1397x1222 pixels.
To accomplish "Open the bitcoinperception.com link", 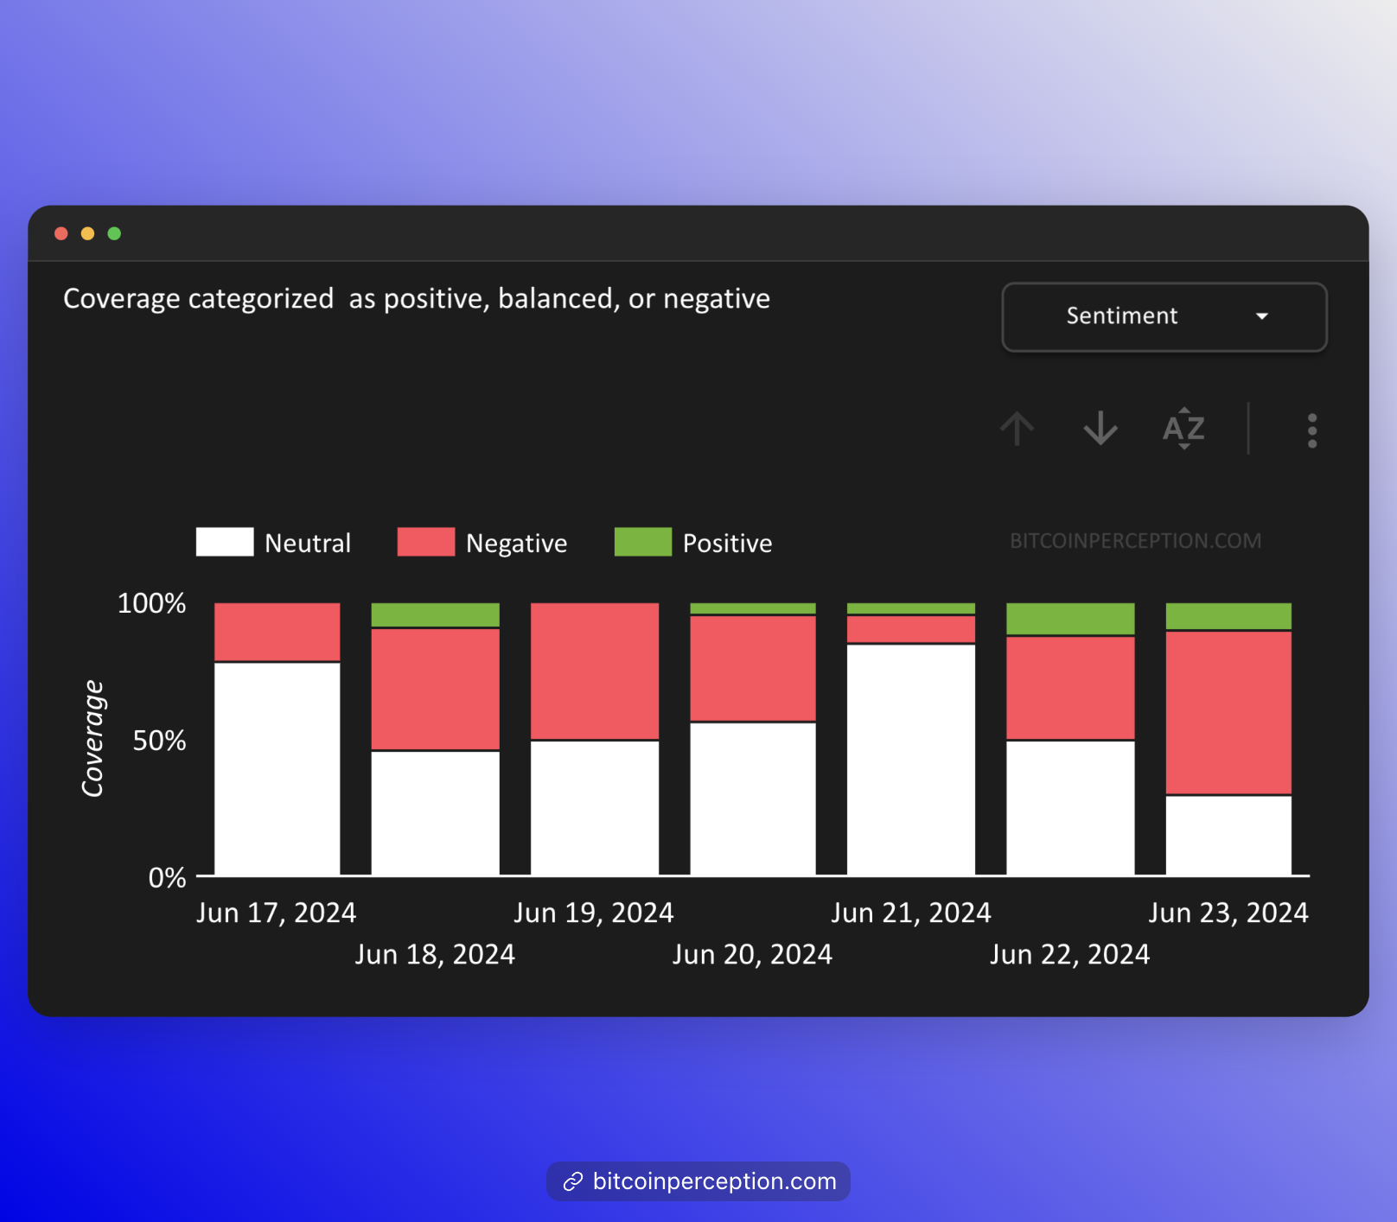I will coord(714,1181).
